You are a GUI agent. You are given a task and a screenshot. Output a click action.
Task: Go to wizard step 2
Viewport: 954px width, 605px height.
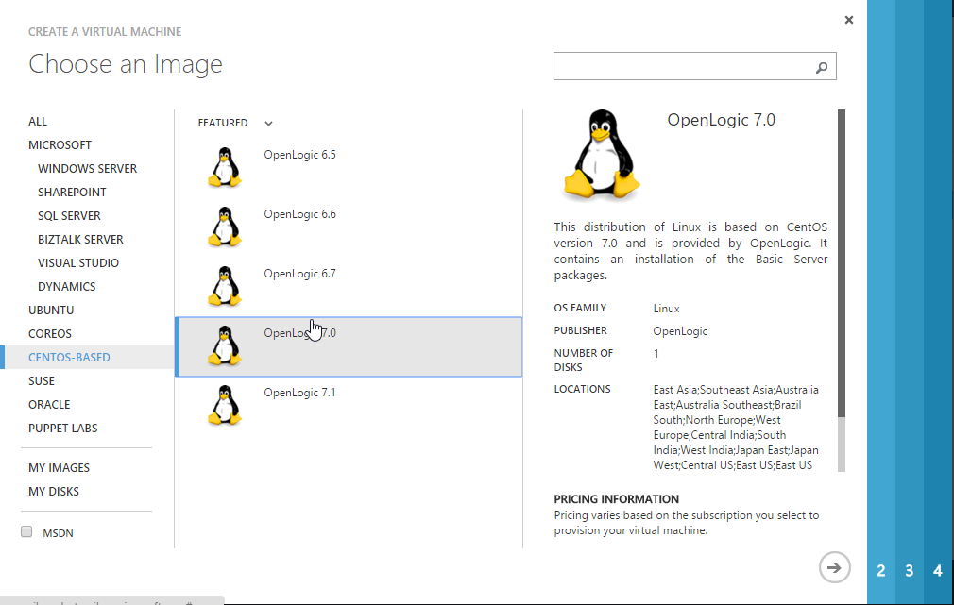pyautogui.click(x=881, y=571)
